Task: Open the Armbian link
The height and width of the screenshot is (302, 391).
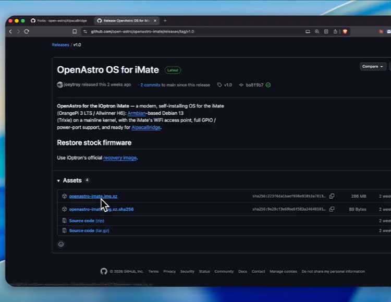Action: (137, 113)
